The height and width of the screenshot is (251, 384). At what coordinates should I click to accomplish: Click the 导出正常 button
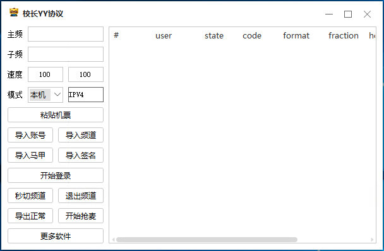pyautogui.click(x=30, y=216)
